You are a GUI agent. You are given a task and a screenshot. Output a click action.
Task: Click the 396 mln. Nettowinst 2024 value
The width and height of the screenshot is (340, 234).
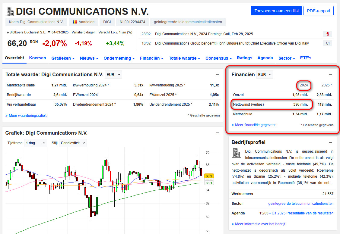300,104
